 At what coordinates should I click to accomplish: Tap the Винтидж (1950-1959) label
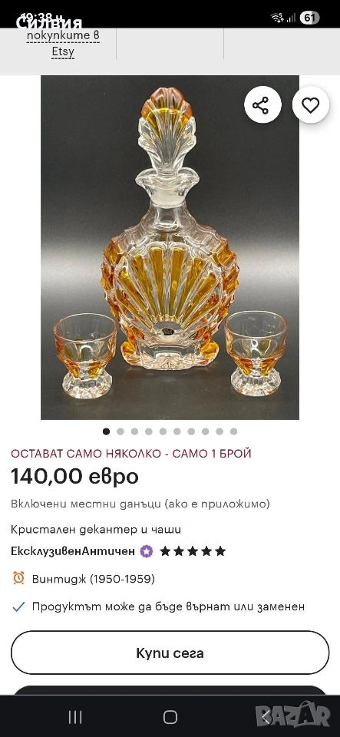point(94,579)
